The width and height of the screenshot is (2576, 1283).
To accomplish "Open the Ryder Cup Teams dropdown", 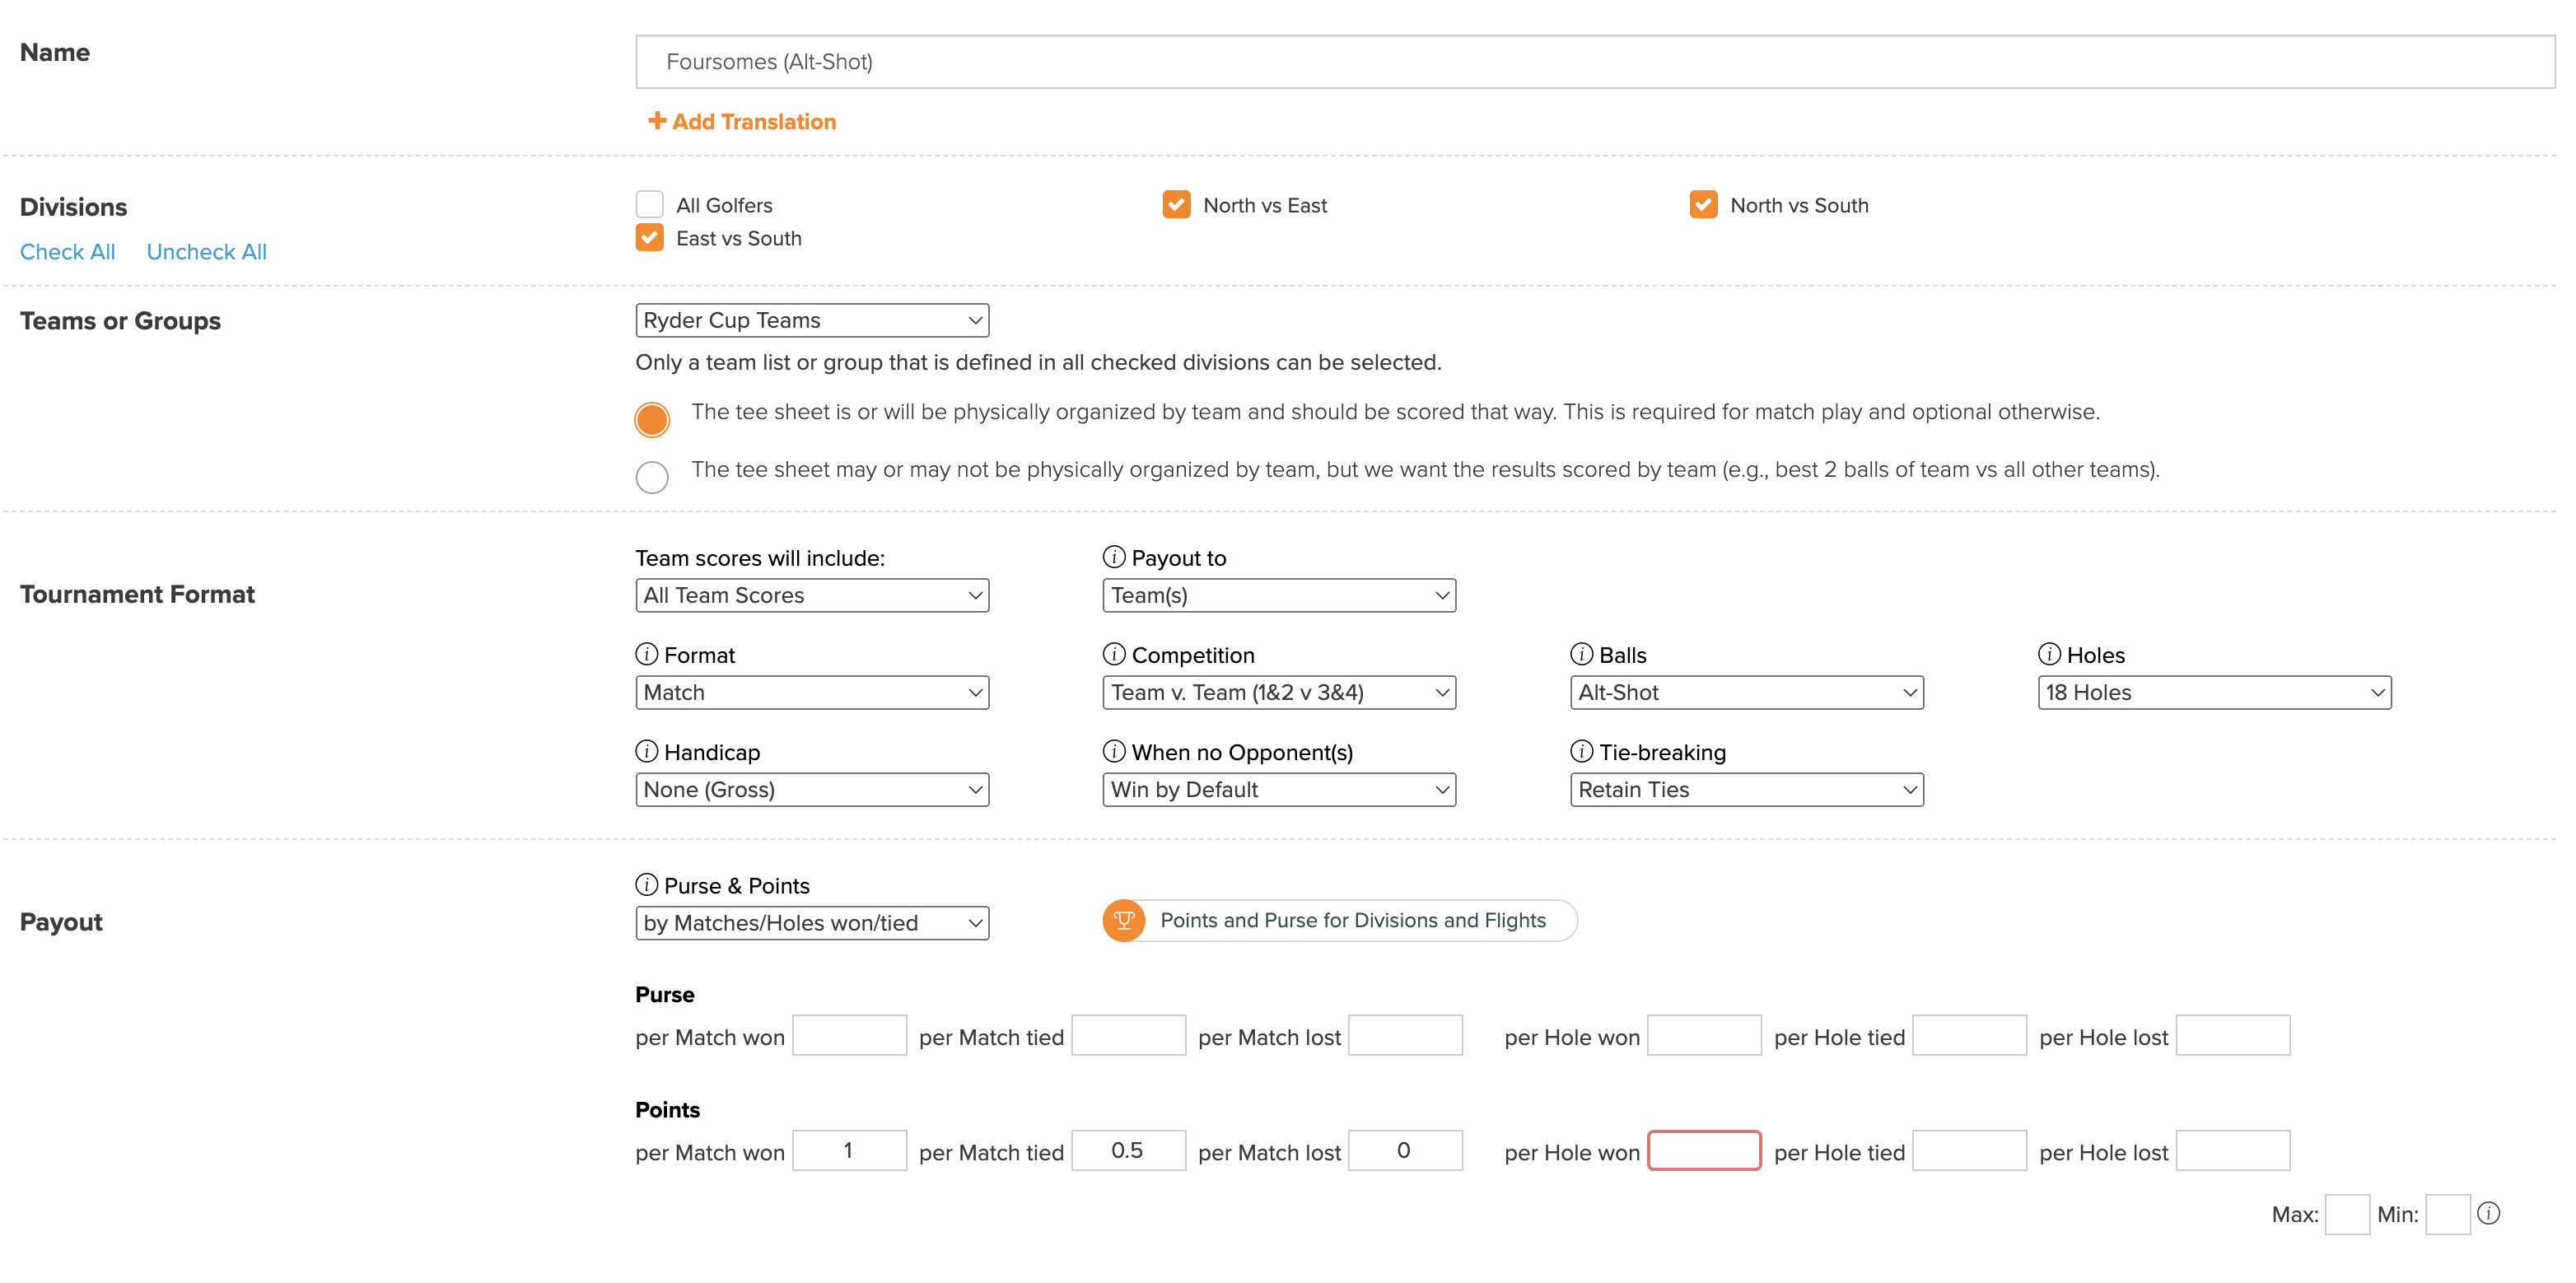I will [812, 320].
